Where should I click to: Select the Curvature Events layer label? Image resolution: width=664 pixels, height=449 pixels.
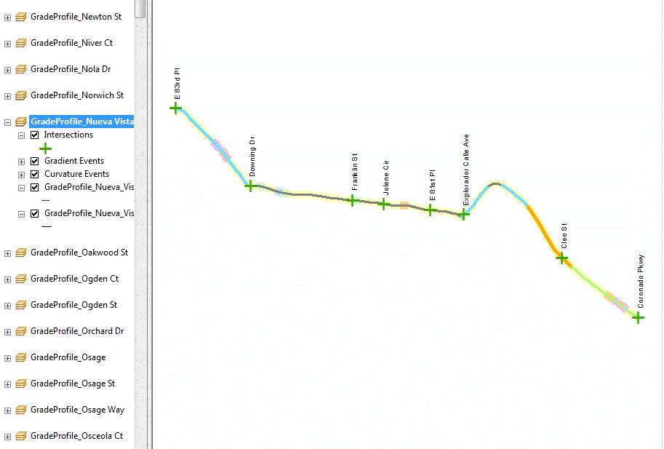pos(76,174)
